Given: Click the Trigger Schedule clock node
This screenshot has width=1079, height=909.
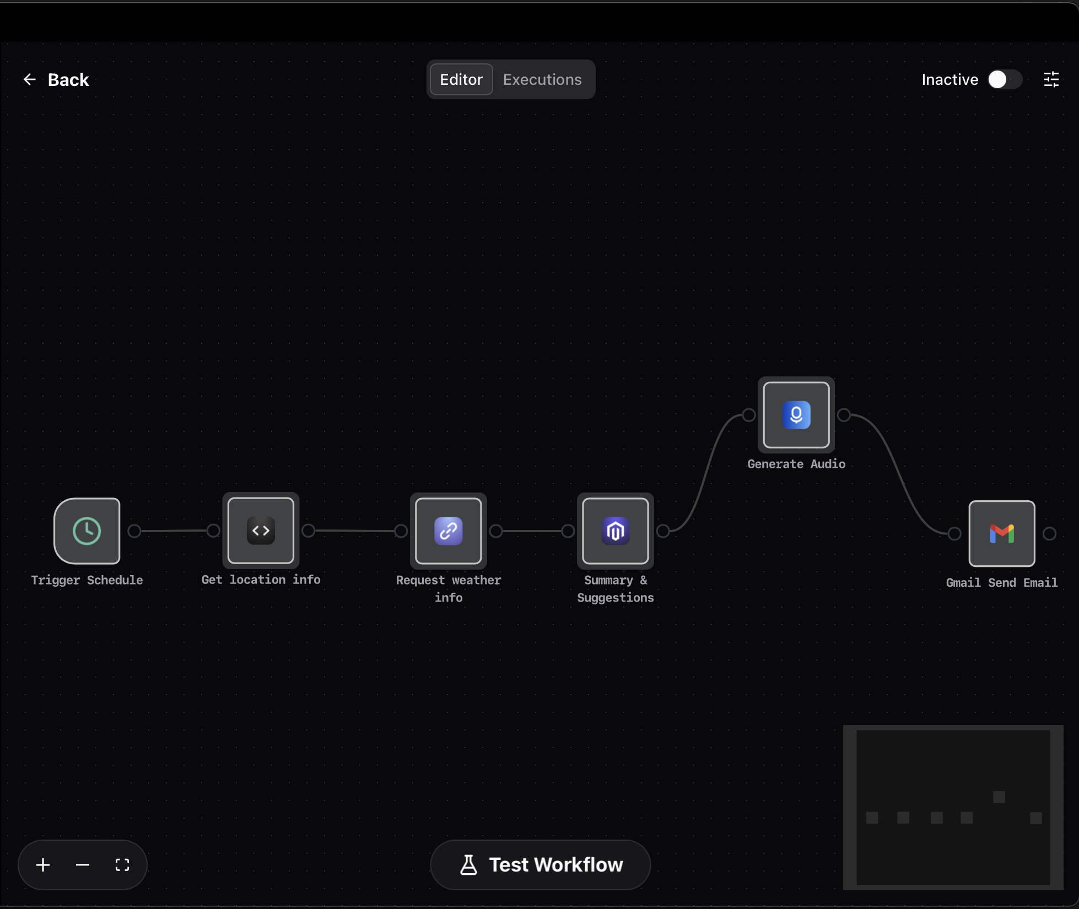Looking at the screenshot, I should coord(87,531).
